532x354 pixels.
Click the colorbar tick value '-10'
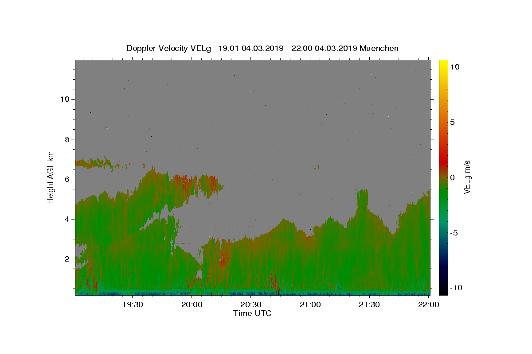(456, 288)
